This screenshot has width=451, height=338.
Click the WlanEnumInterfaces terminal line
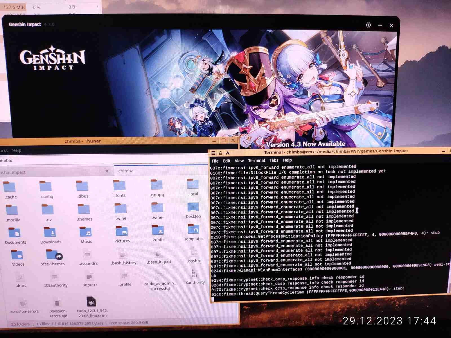330,268
